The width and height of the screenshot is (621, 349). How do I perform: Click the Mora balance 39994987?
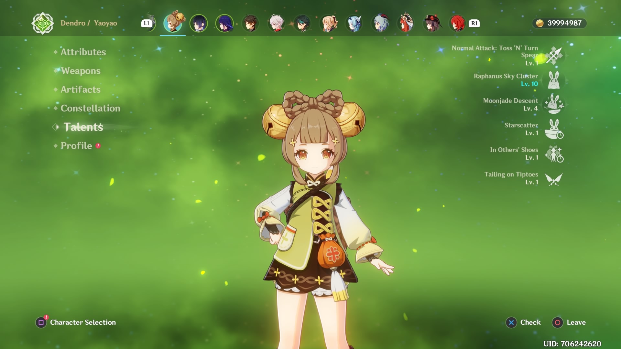pos(564,23)
